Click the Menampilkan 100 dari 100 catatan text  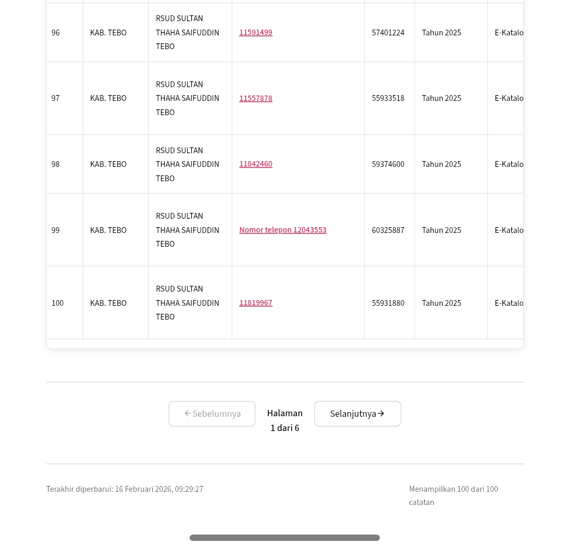(453, 495)
